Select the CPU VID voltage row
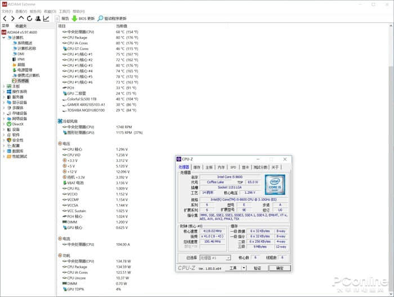The height and width of the screenshot is (297, 394). coord(95,155)
